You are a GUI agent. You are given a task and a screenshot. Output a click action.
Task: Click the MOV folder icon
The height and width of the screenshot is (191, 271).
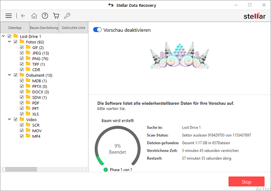point(28,130)
